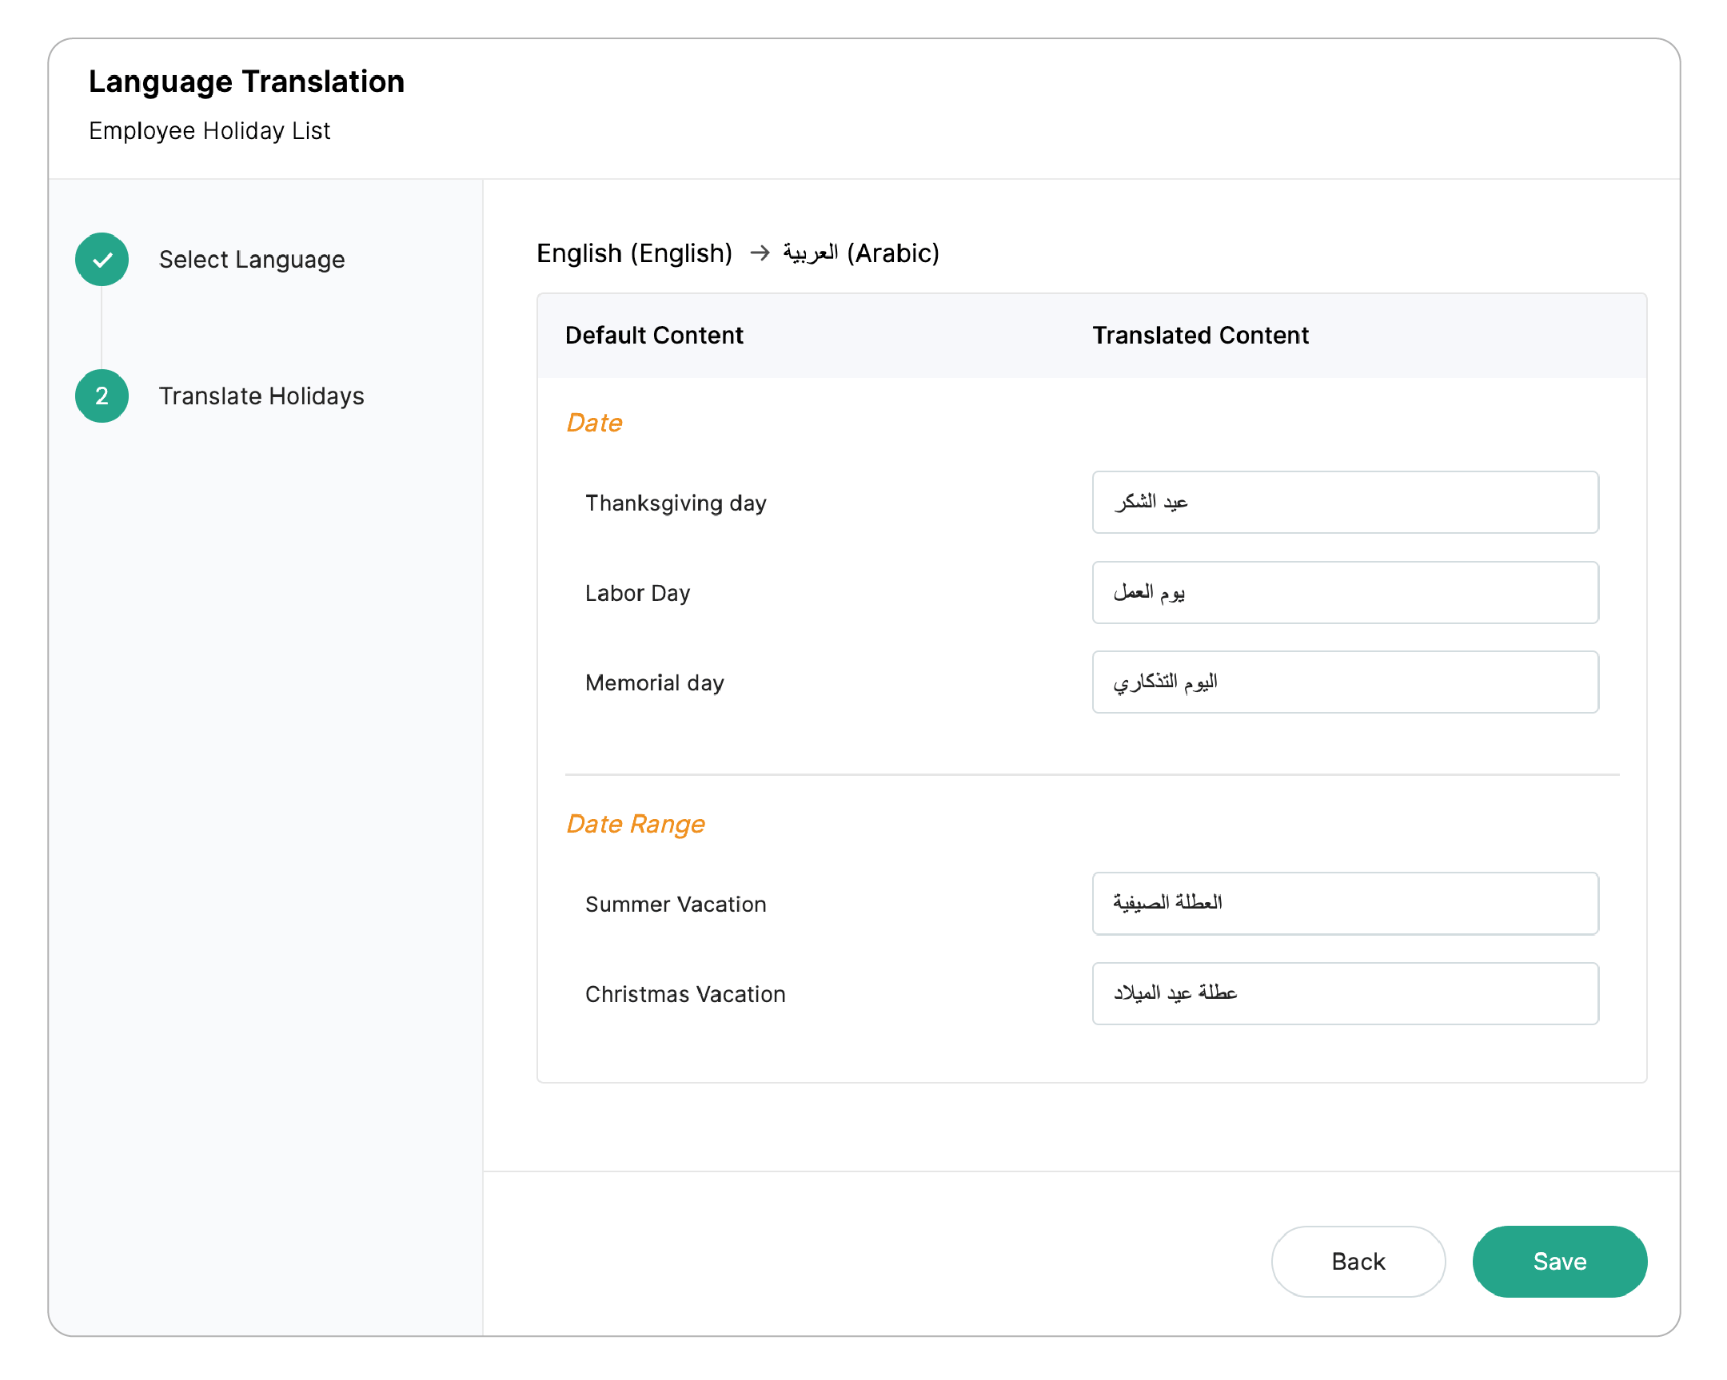
Task: Select the Select Language step label
Action: (x=252, y=260)
